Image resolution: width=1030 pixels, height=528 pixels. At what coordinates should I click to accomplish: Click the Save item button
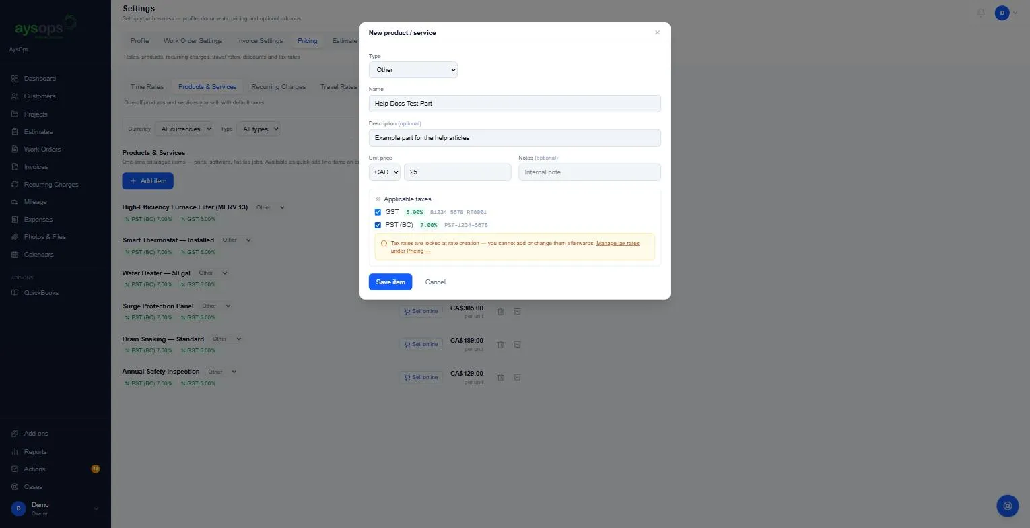point(390,282)
